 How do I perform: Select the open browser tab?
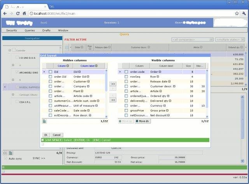(26, 7)
